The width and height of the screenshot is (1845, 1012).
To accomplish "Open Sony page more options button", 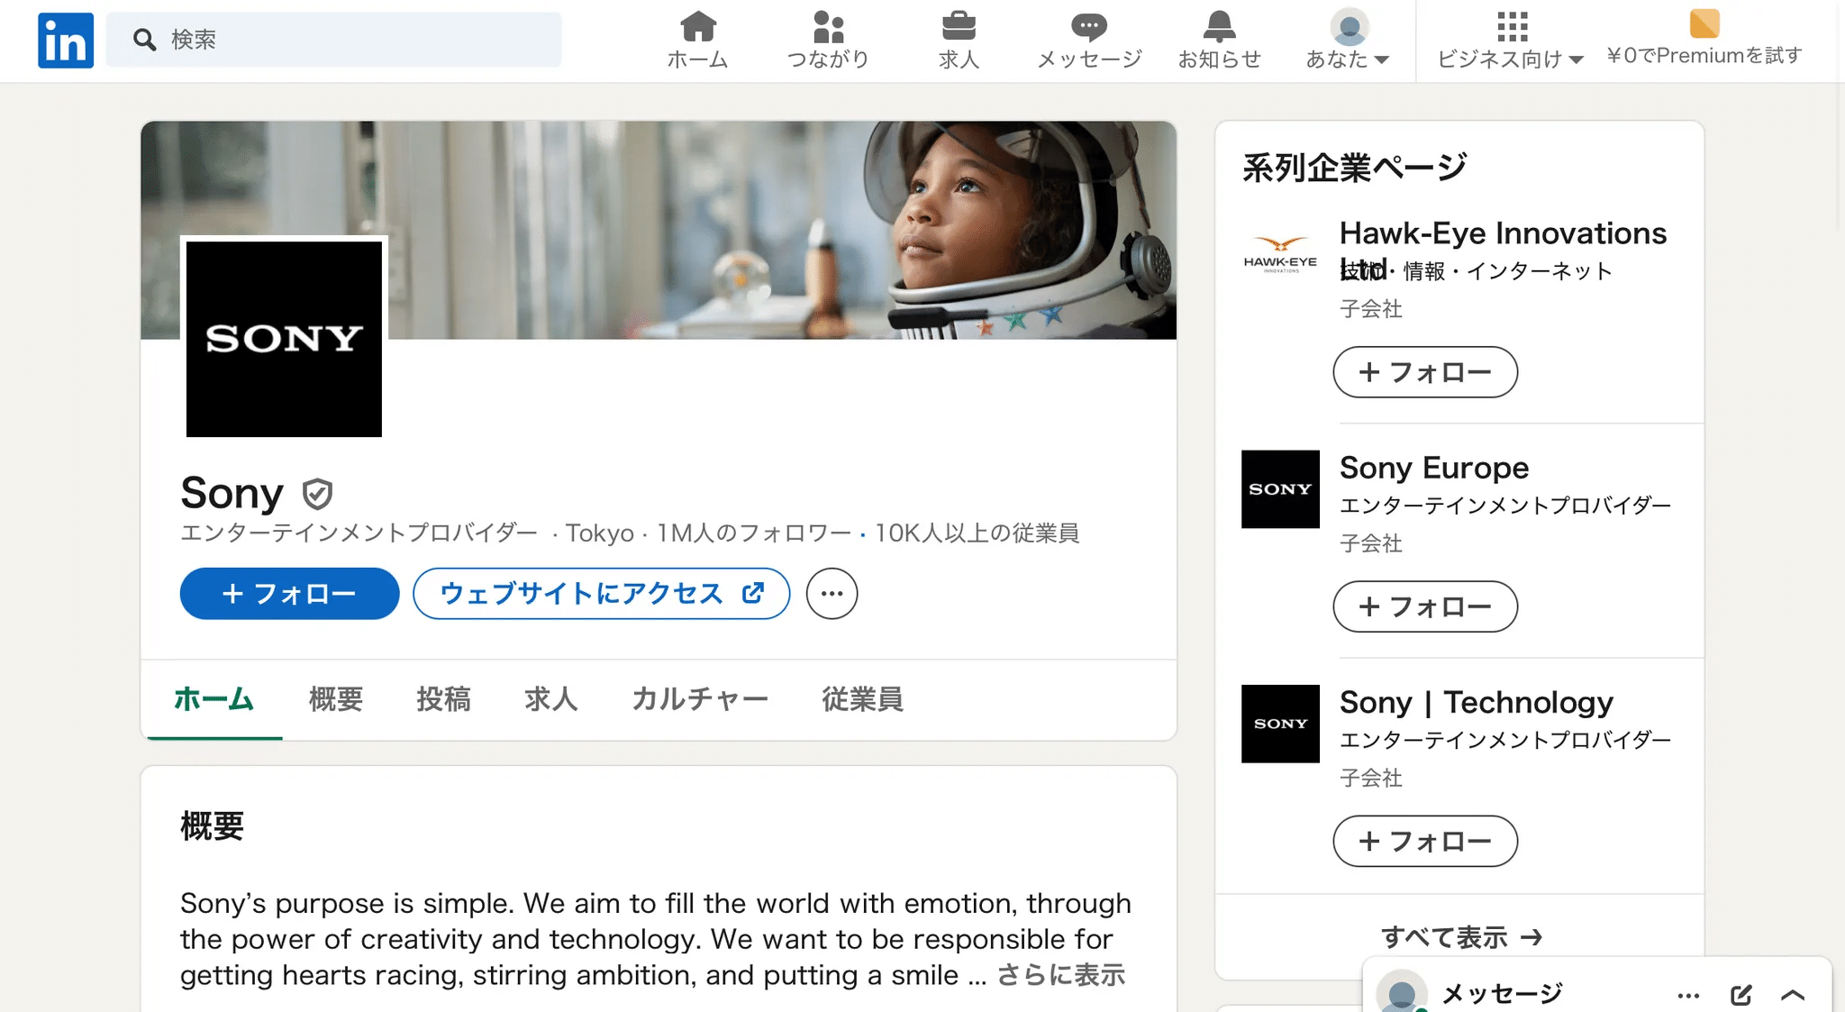I will [832, 594].
